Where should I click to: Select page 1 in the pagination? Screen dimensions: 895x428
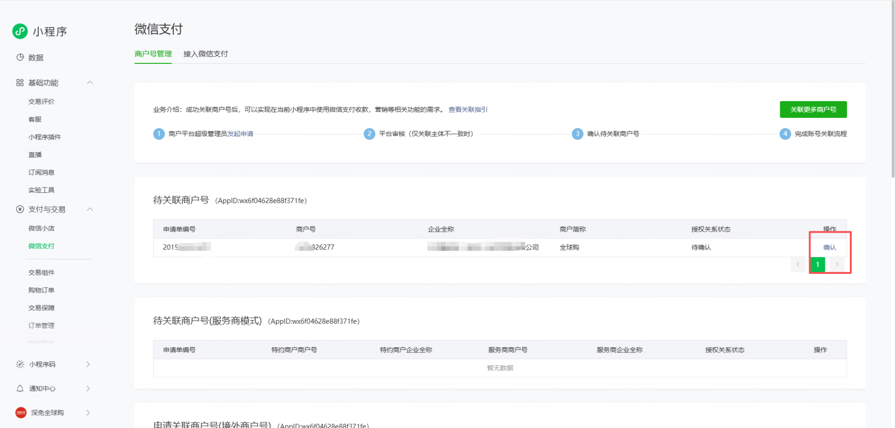pos(817,265)
